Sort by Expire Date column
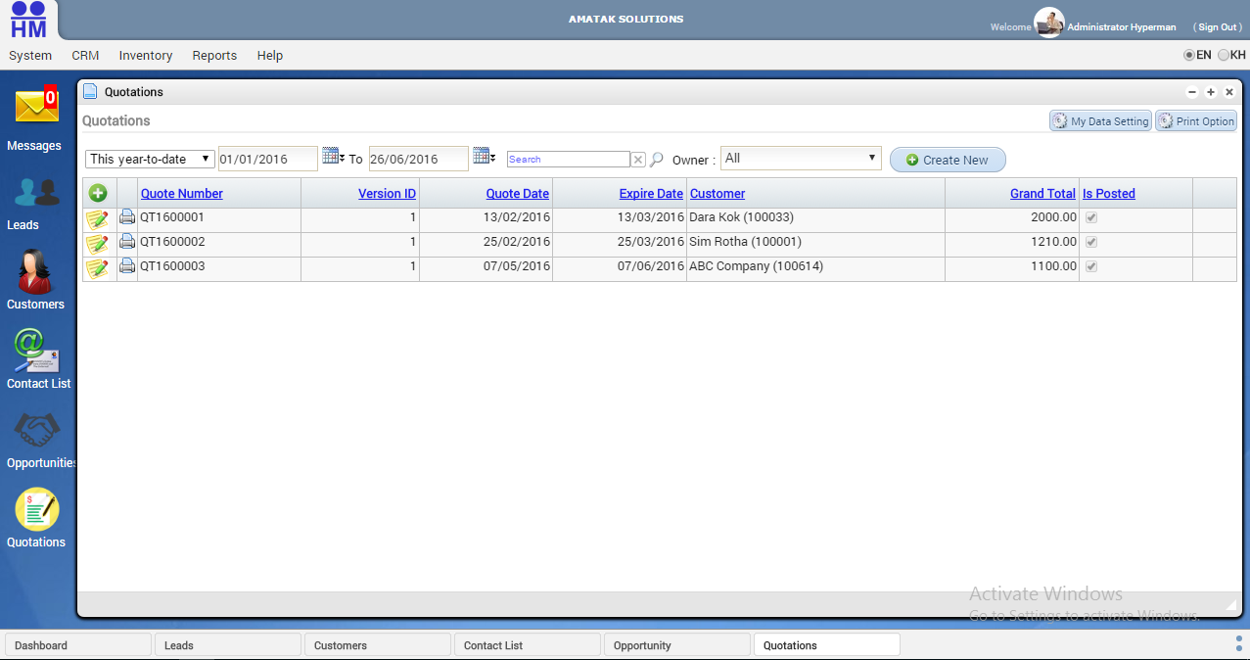This screenshot has width=1250, height=660. pos(651,194)
